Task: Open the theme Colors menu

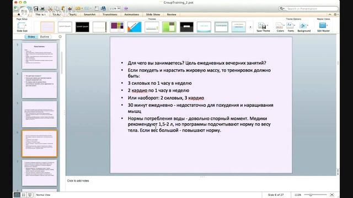Action: [280, 27]
